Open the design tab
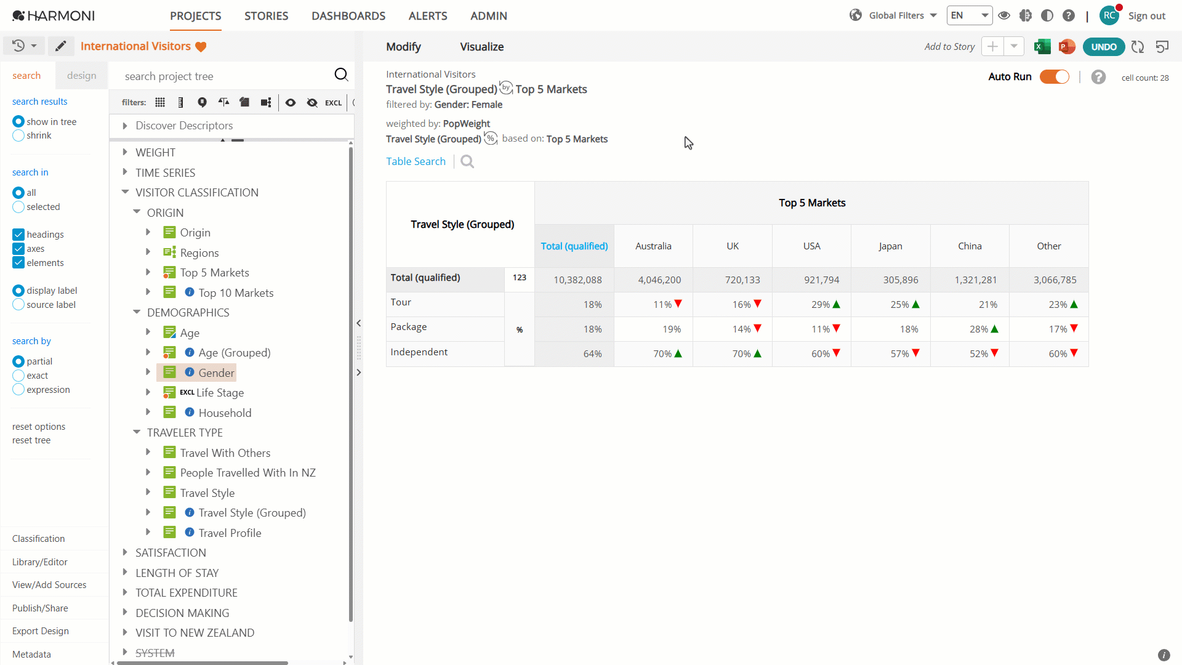The width and height of the screenshot is (1182, 665). (x=82, y=75)
